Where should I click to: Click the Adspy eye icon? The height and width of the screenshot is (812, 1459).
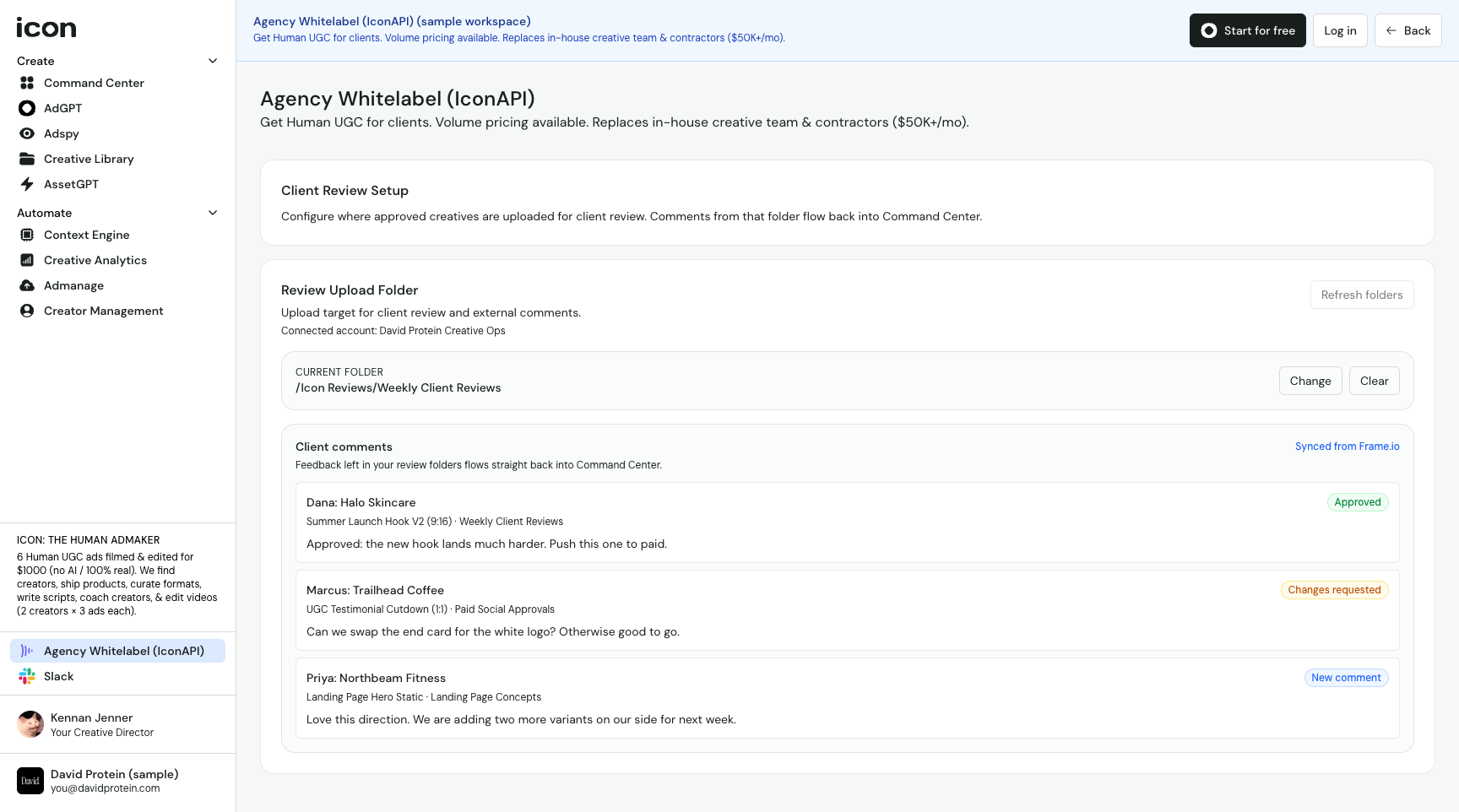[x=27, y=133]
